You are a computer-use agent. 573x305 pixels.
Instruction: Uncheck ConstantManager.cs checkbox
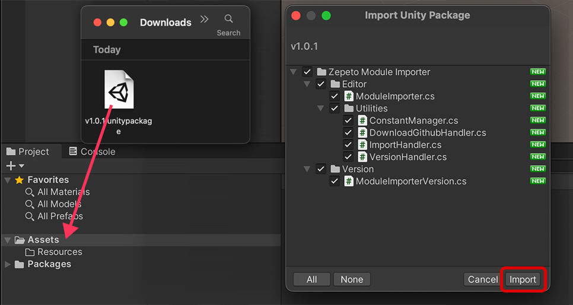click(x=348, y=120)
